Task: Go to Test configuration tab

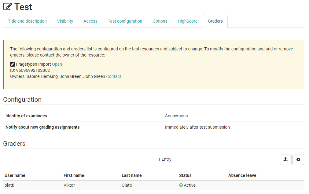Action: click(x=125, y=21)
